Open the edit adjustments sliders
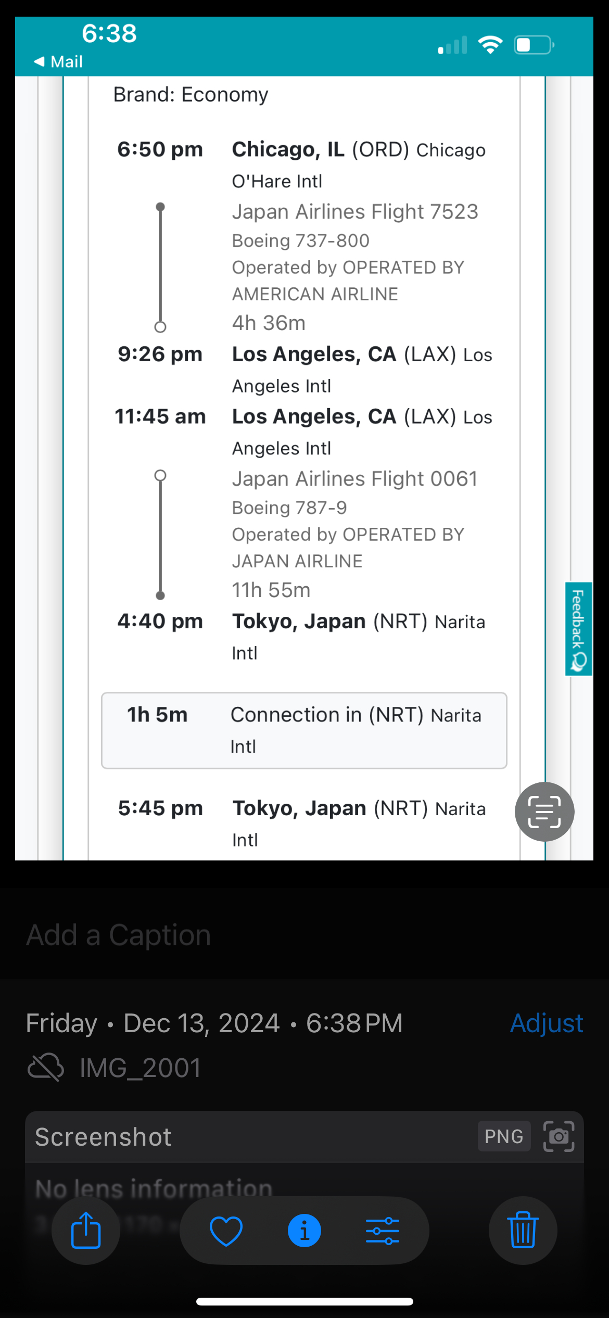This screenshot has height=1318, width=609. coord(383,1231)
